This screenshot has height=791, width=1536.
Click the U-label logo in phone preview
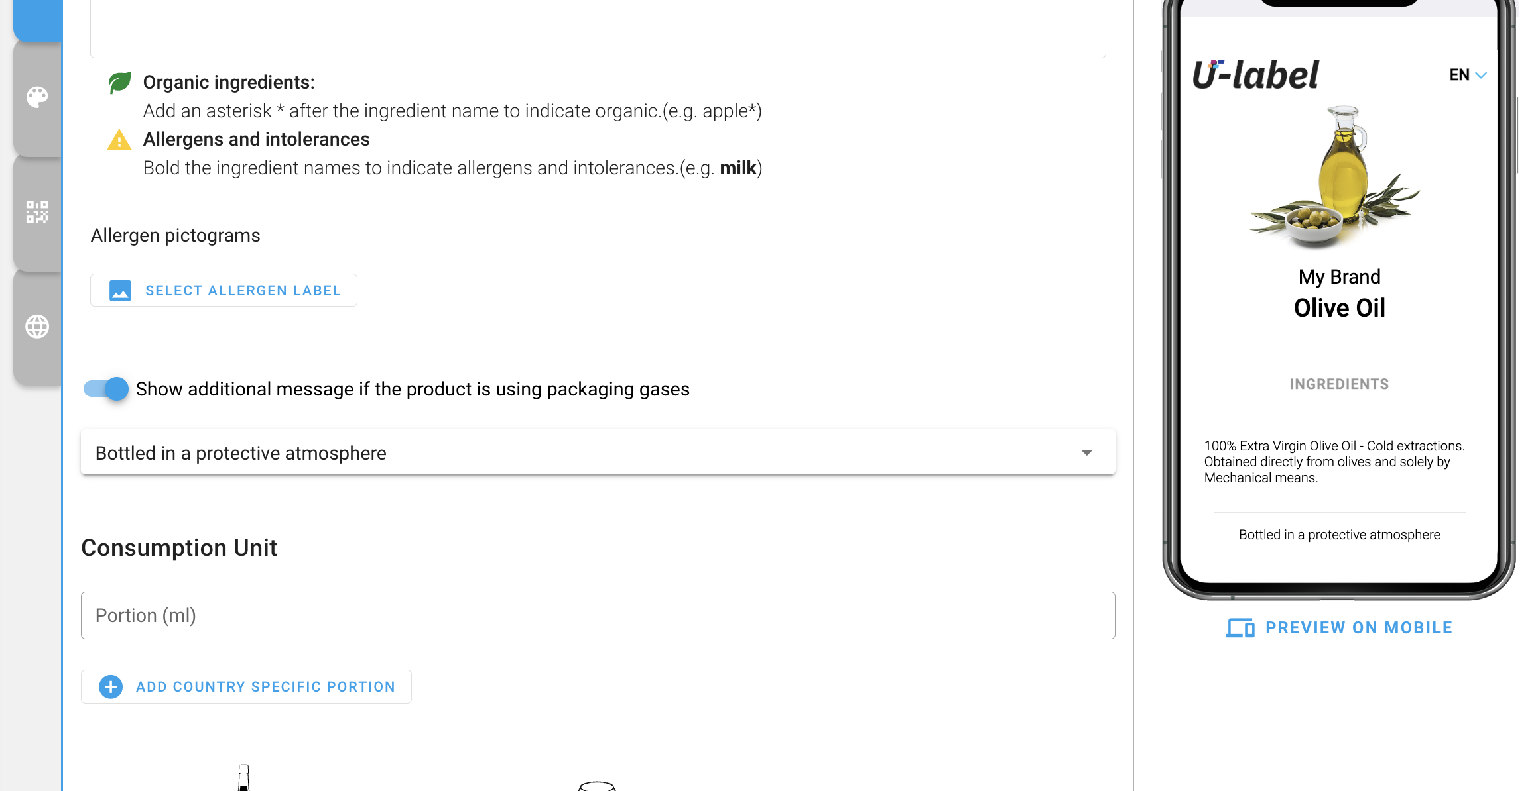pyautogui.click(x=1255, y=75)
